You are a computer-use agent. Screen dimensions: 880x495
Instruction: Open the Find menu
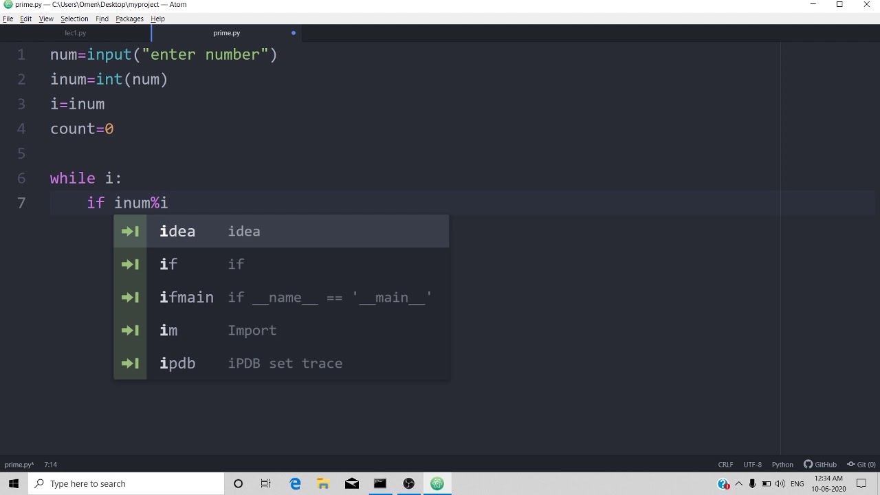click(102, 19)
